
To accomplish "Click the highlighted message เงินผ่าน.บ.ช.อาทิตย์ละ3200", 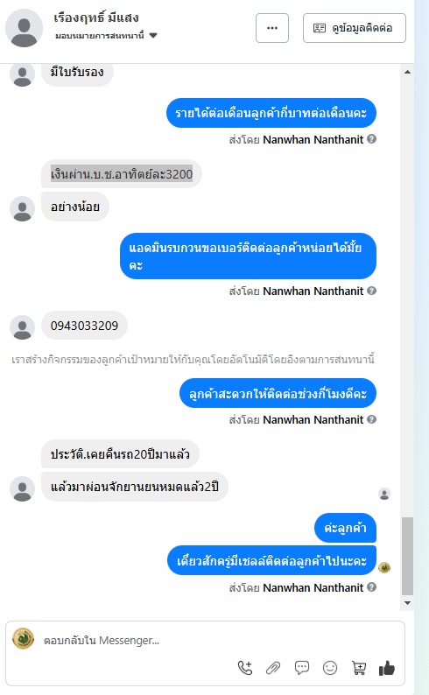I will click(x=122, y=174).
